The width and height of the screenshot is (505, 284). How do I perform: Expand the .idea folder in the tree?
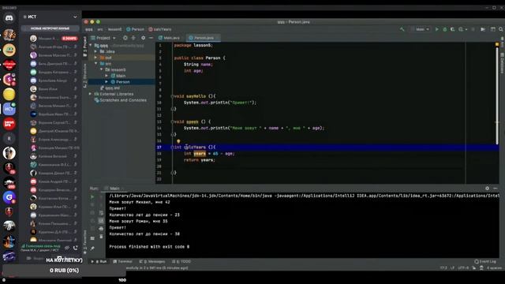[95, 51]
